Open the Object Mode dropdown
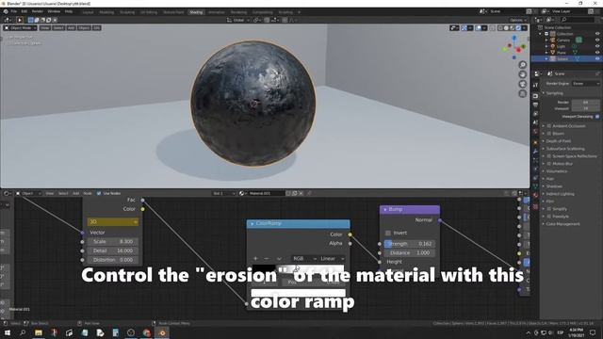The width and height of the screenshot is (603, 339). tap(21, 28)
